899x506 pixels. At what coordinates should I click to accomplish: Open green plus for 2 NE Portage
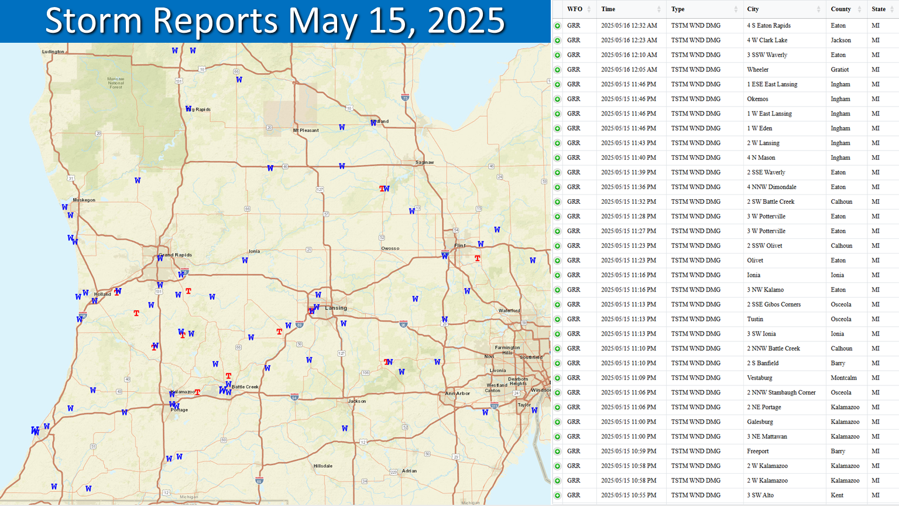[557, 407]
